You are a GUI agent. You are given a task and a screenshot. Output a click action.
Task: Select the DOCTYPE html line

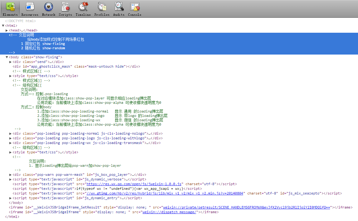[20, 21]
